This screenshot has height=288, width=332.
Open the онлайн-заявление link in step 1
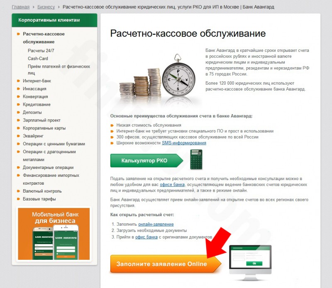click(156, 224)
